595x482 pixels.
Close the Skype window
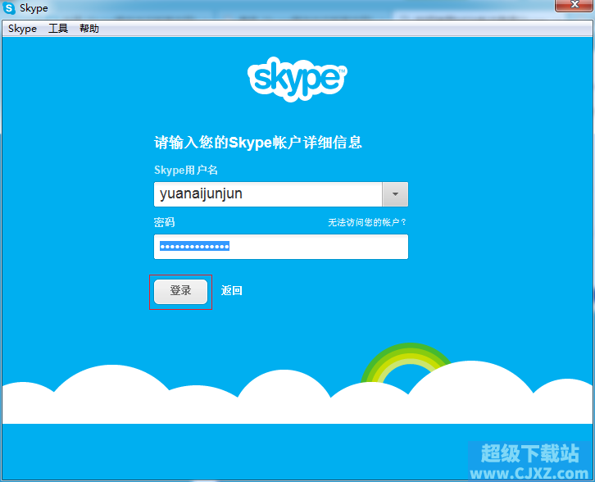(x=575, y=5)
